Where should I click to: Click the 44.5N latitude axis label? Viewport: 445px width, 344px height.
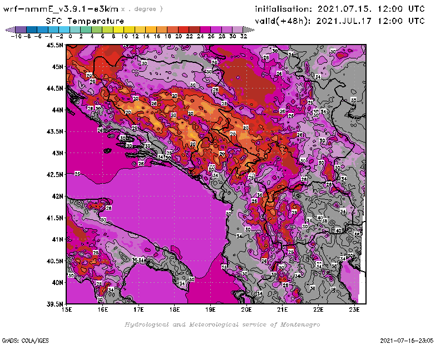[55, 89]
